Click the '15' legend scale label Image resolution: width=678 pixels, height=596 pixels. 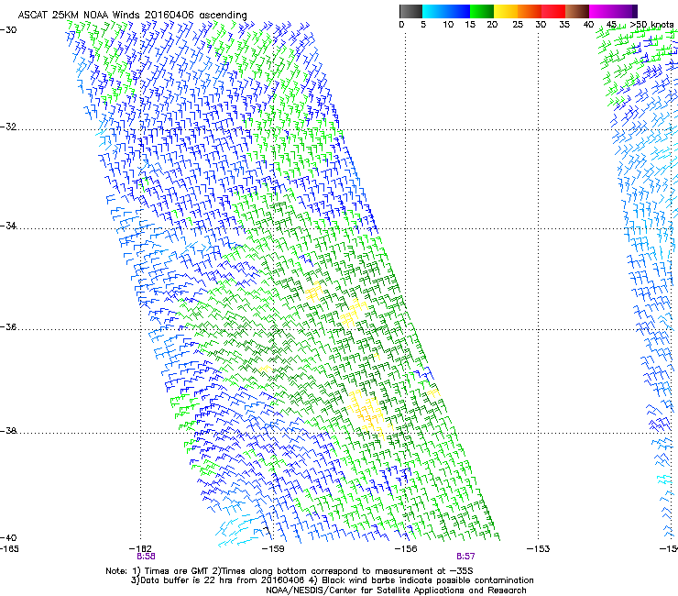click(x=470, y=25)
